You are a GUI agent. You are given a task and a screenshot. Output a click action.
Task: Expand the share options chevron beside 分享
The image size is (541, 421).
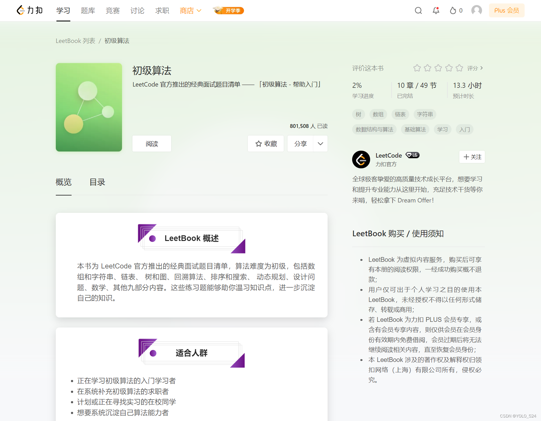coord(320,143)
